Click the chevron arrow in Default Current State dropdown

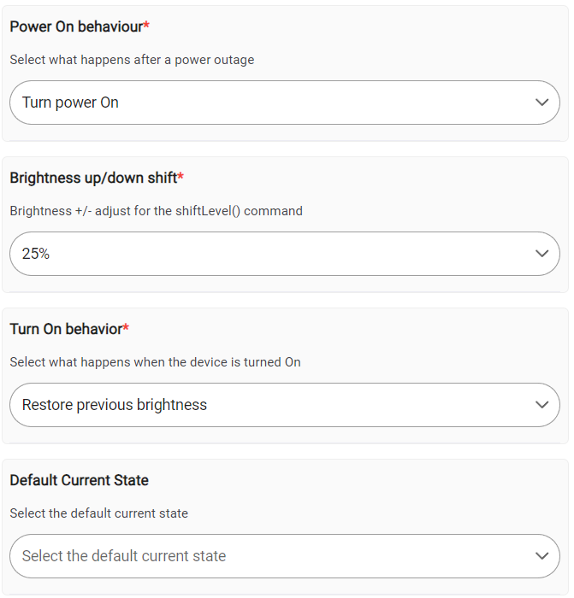541,556
